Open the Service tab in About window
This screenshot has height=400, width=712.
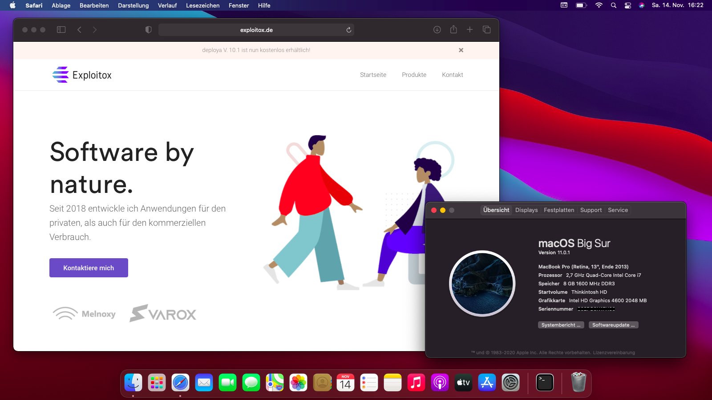pos(618,210)
